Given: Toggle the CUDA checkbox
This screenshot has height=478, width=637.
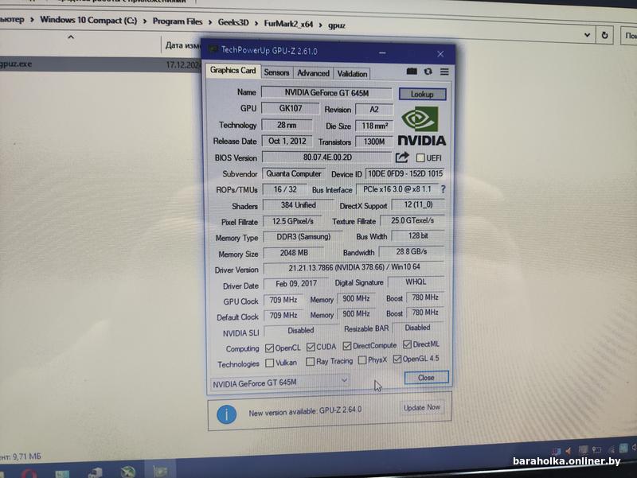Looking at the screenshot, I should (x=311, y=347).
